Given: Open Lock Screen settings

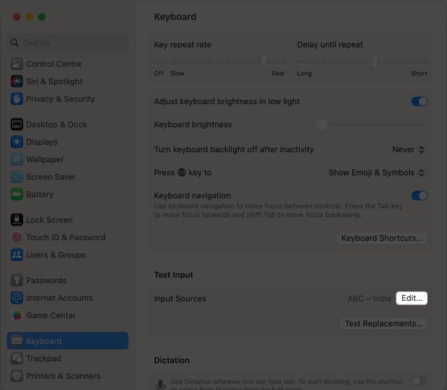Looking at the screenshot, I should (x=49, y=220).
